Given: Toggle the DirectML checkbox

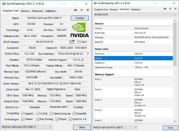Looking at the screenshot, I should pyautogui.click(x=74, y=114).
